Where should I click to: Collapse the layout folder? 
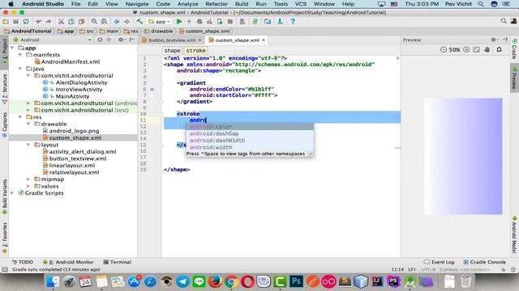click(x=28, y=145)
